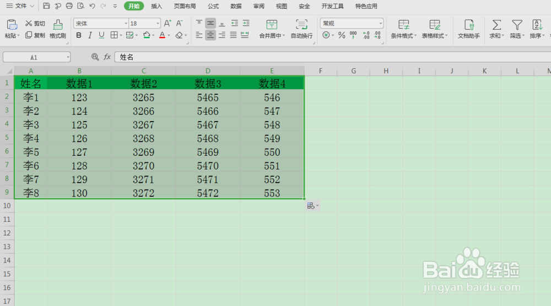Copy the selection with 复制
Screen dimensions: 551x306
pyautogui.click(x=35, y=35)
